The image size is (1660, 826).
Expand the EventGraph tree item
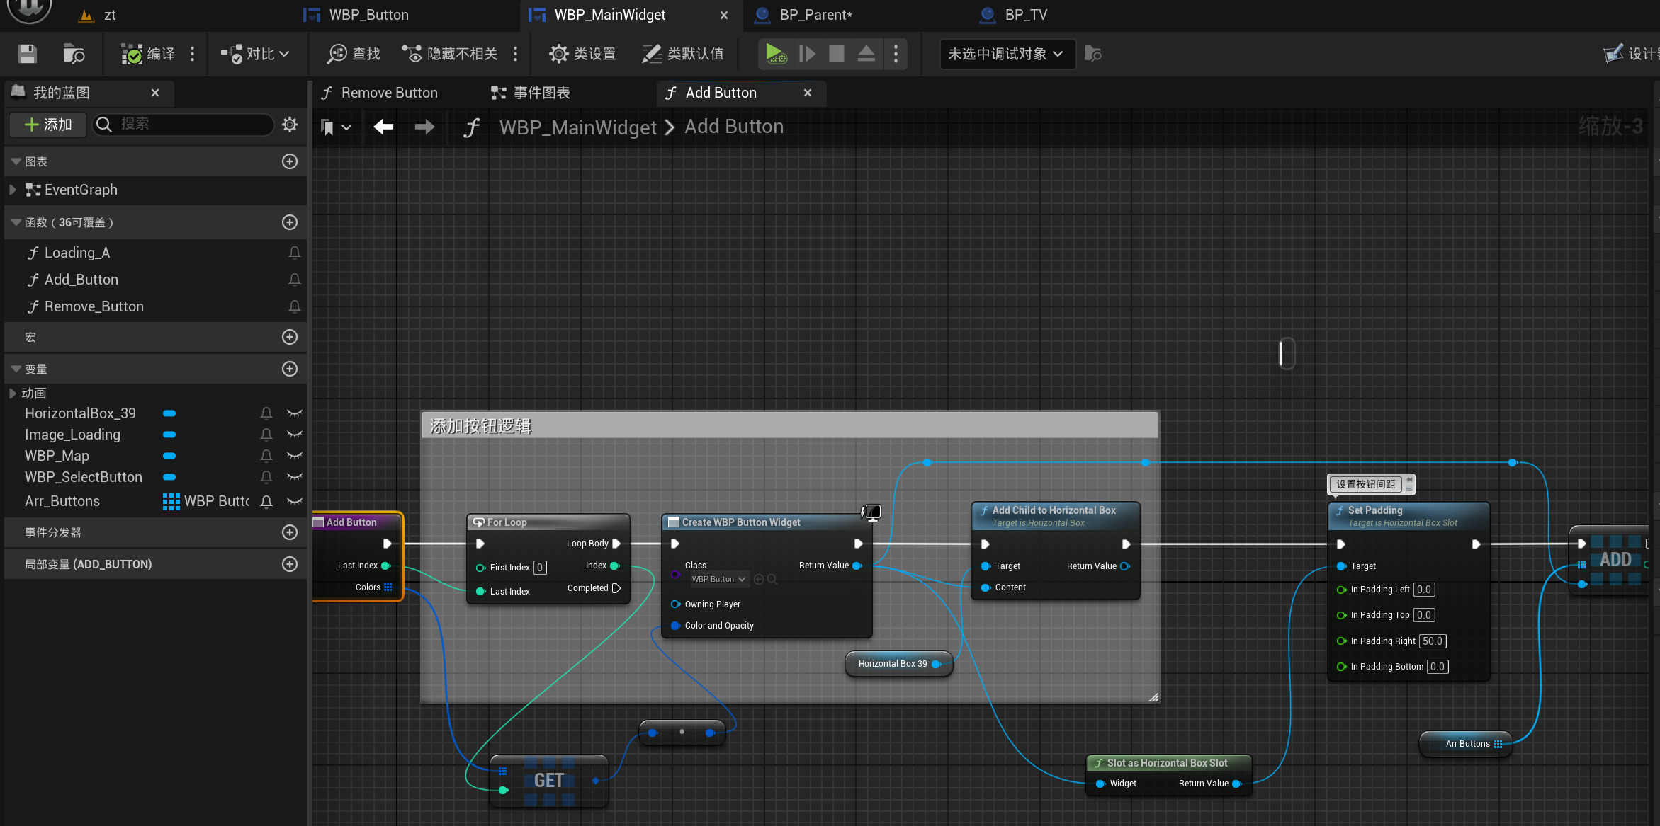12,190
